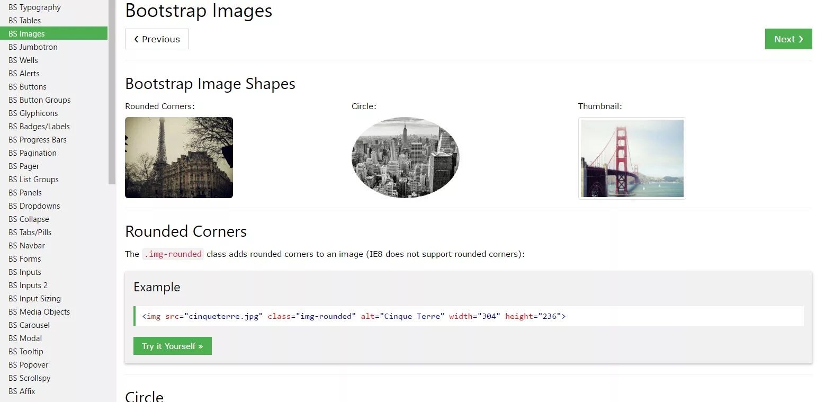Select BS Tables from the sidebar
The image size is (825, 402).
[25, 21]
